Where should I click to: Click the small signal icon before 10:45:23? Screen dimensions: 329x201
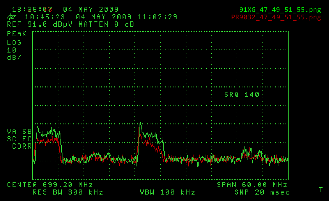(x=11, y=17)
